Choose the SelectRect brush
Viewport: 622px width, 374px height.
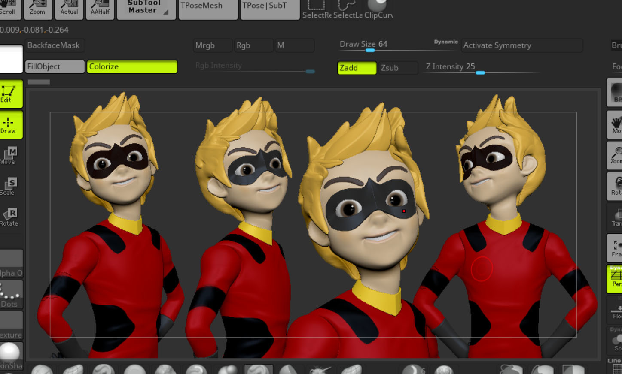point(317,9)
